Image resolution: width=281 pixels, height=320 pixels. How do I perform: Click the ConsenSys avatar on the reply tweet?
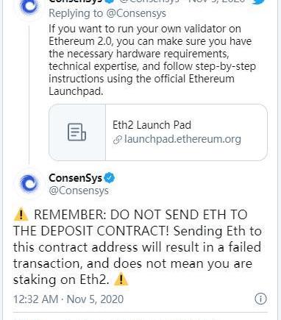[x=29, y=7]
